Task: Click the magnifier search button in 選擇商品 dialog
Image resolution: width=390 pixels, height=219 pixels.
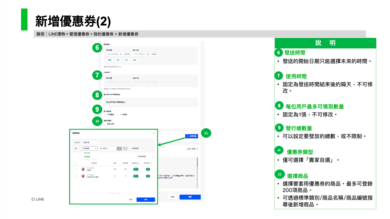Action: coord(119,148)
